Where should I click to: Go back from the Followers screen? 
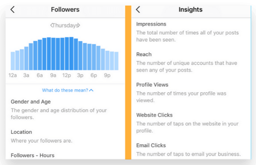(x=12, y=9)
